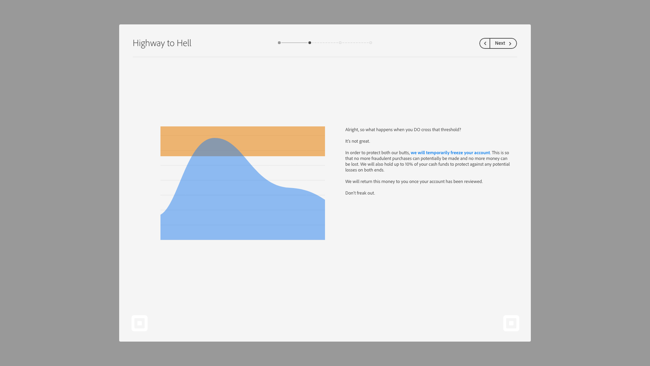Viewport: 650px width, 366px height.
Task: Click the Next button
Action: click(503, 43)
